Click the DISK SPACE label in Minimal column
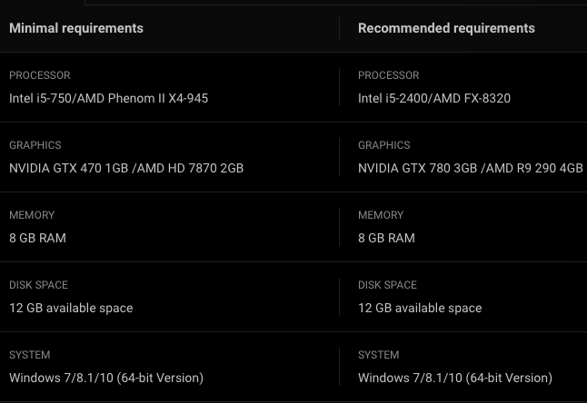This screenshot has width=587, height=403. [x=38, y=285]
